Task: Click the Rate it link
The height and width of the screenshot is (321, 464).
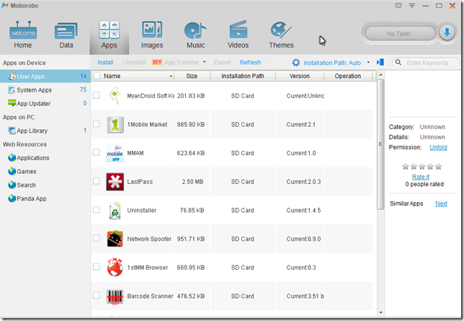Action: 421,177
